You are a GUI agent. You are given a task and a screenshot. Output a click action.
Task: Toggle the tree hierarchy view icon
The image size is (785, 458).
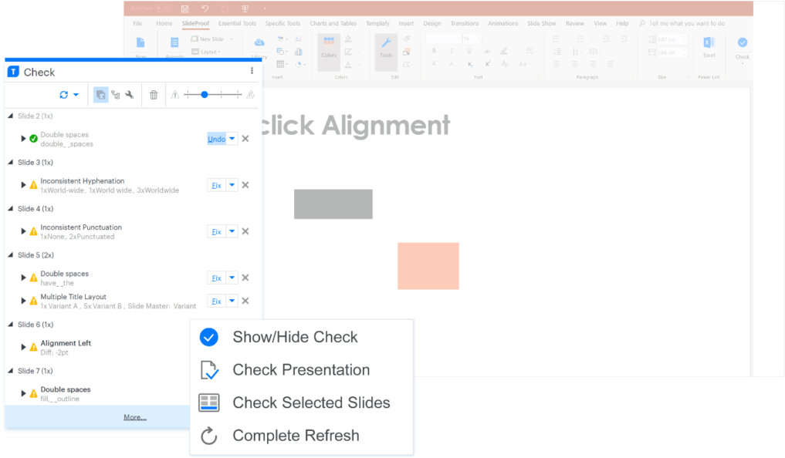115,95
